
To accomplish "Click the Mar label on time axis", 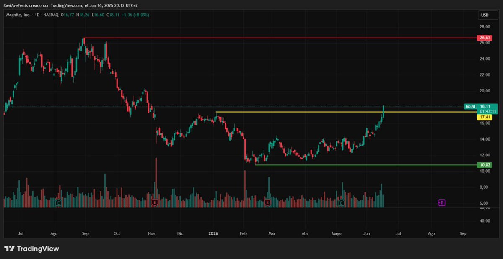I will [x=271, y=234].
